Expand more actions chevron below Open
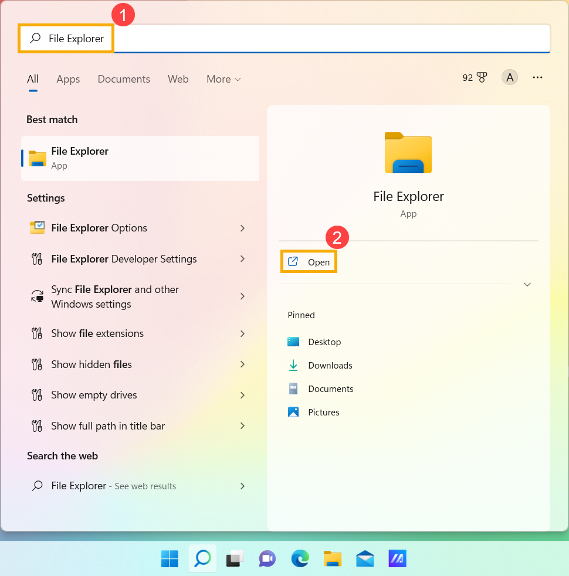 coord(527,284)
